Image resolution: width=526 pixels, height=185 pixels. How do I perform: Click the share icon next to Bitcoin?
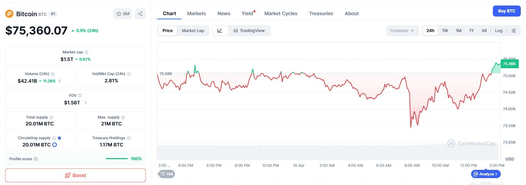pyautogui.click(x=140, y=14)
